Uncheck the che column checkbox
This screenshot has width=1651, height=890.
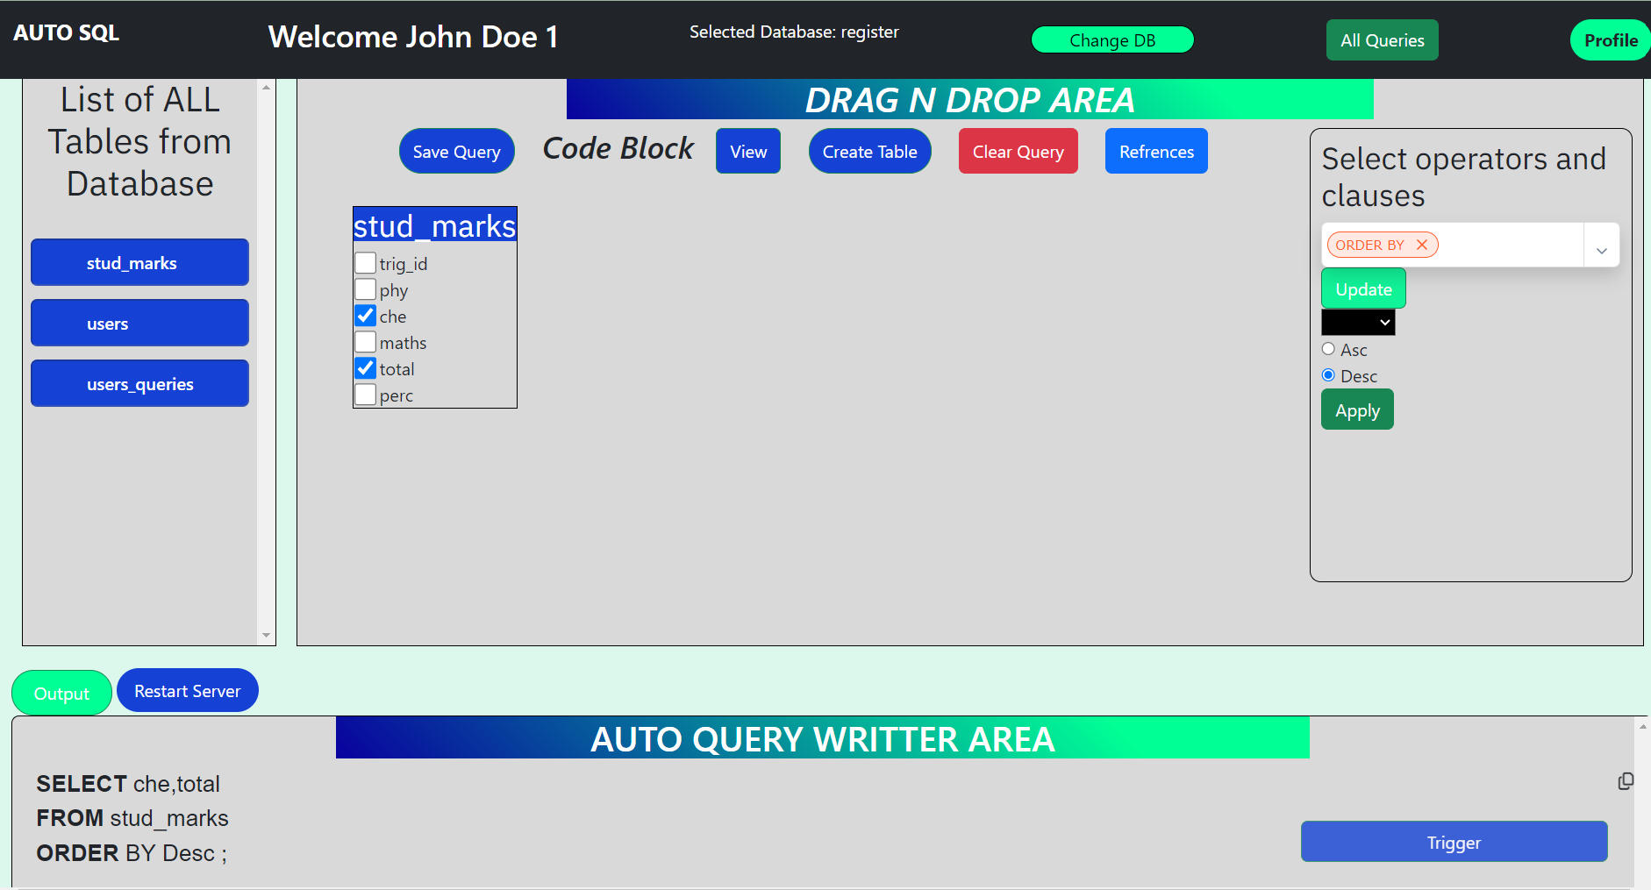(x=365, y=315)
